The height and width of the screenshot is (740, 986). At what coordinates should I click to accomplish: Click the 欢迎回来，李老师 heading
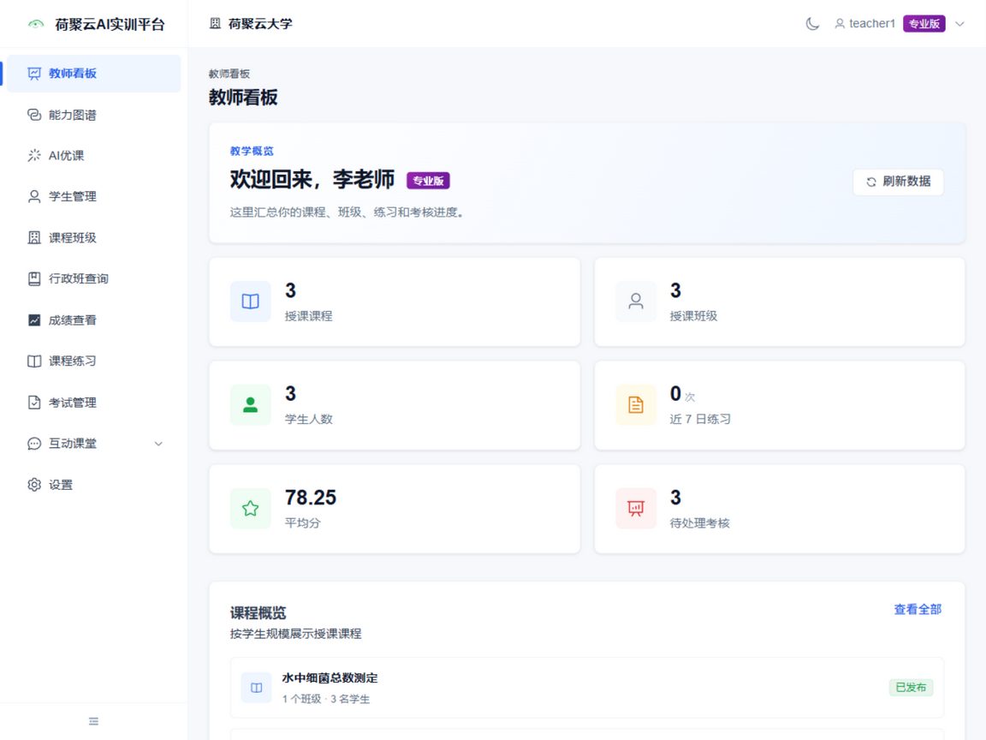312,179
